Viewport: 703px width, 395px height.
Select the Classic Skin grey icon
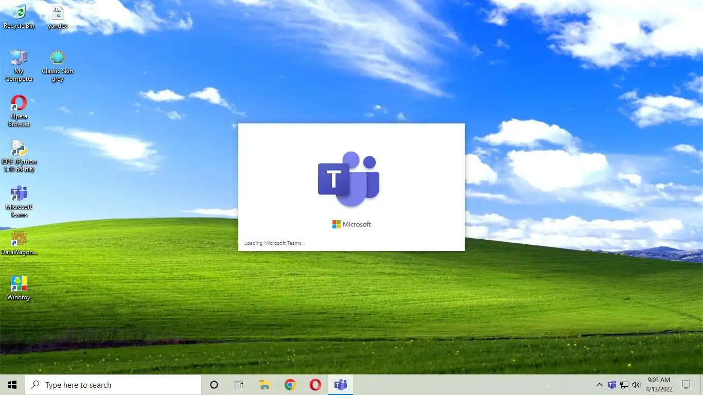(x=57, y=66)
